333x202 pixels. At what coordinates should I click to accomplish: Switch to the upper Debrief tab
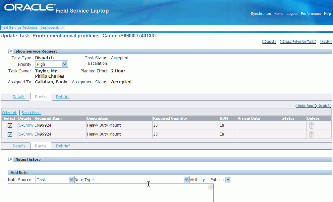(63, 97)
